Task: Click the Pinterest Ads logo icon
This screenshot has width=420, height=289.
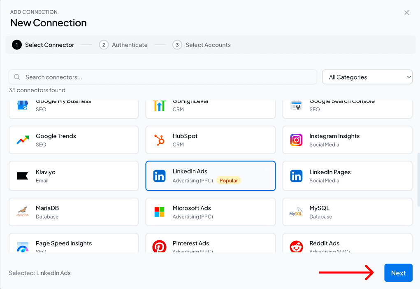Action: click(x=159, y=246)
